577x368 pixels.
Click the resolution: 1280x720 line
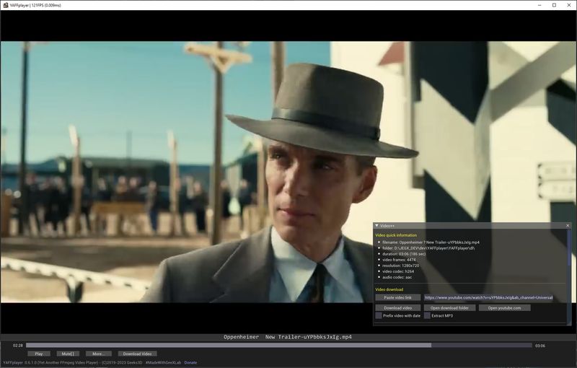pos(401,266)
